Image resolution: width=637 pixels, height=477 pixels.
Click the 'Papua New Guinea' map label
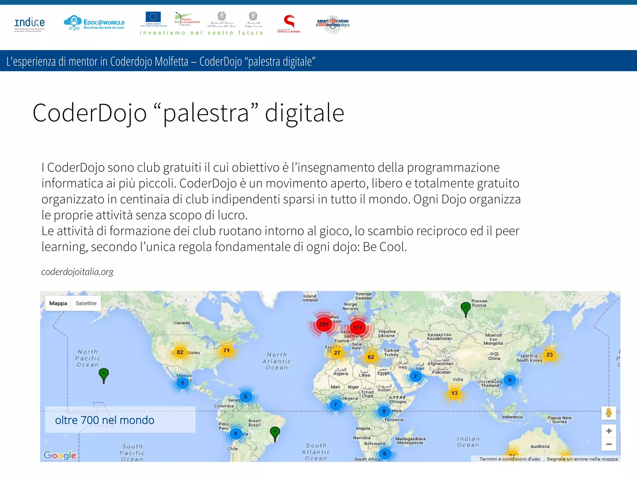point(560,420)
